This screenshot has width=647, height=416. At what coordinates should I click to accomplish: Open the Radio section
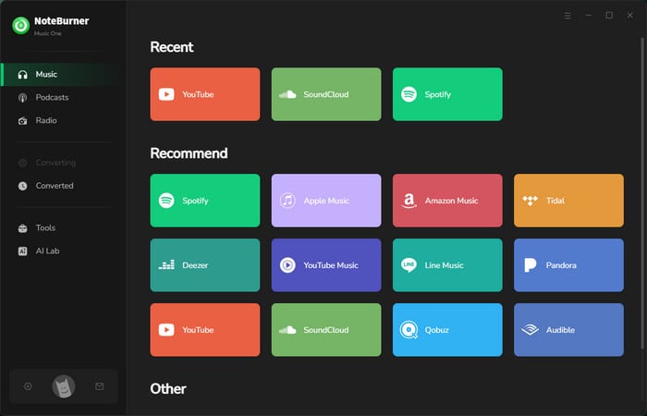click(46, 120)
